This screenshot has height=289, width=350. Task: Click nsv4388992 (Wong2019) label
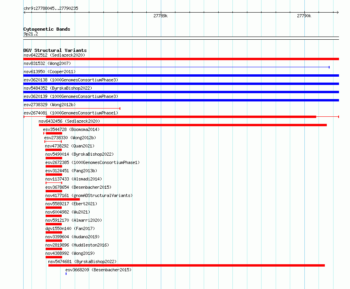click(x=70, y=253)
